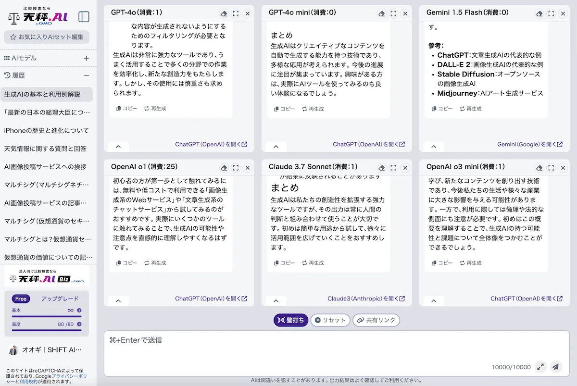The width and height of the screenshot is (577, 386).
Task: Open Claude3 (Anthropic) link
Action: [366, 299]
